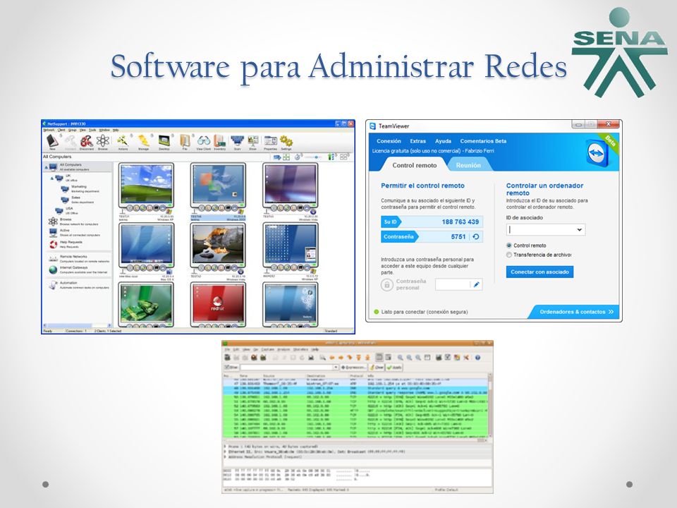The image size is (677, 508).
Task: Click the Disconnect icon in NetSupport toolbar
Action: pyautogui.click(x=86, y=141)
